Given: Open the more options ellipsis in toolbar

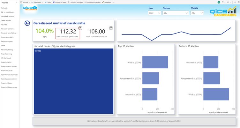Looking at the screenshot, I should pos(113,3).
